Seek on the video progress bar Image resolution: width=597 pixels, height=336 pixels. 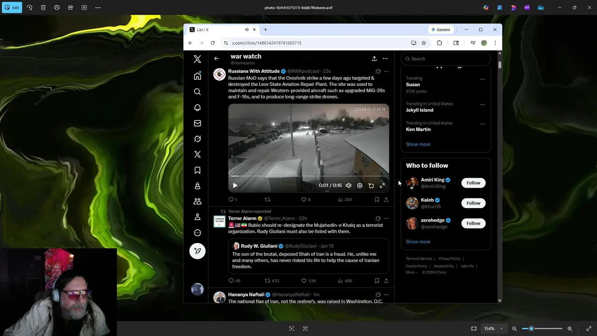pos(308,176)
